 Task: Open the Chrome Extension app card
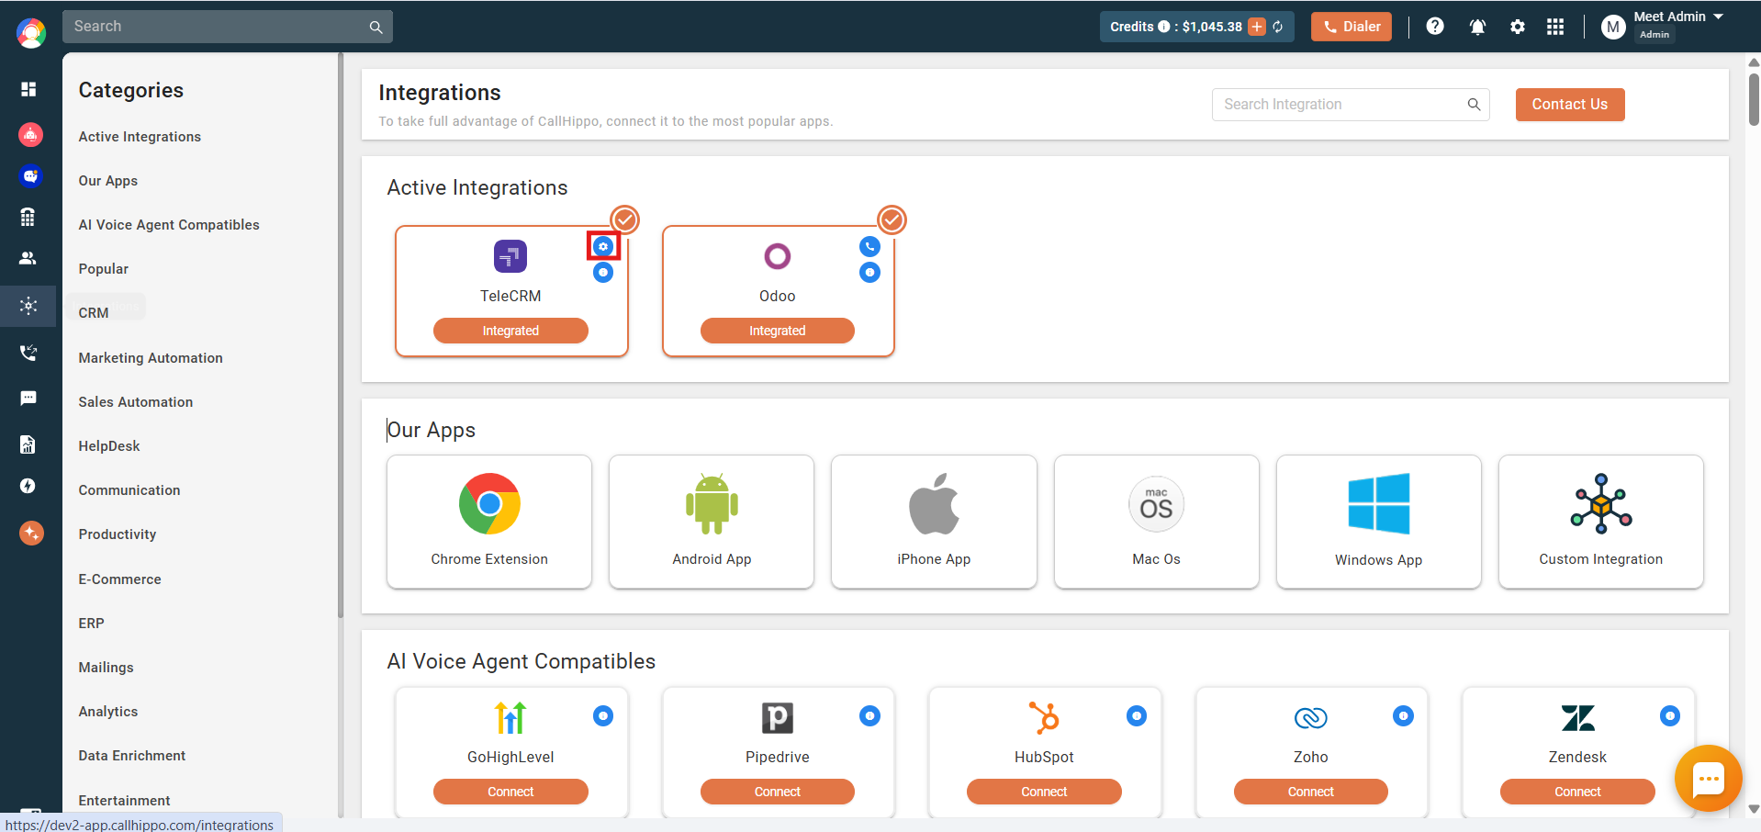pos(489,522)
